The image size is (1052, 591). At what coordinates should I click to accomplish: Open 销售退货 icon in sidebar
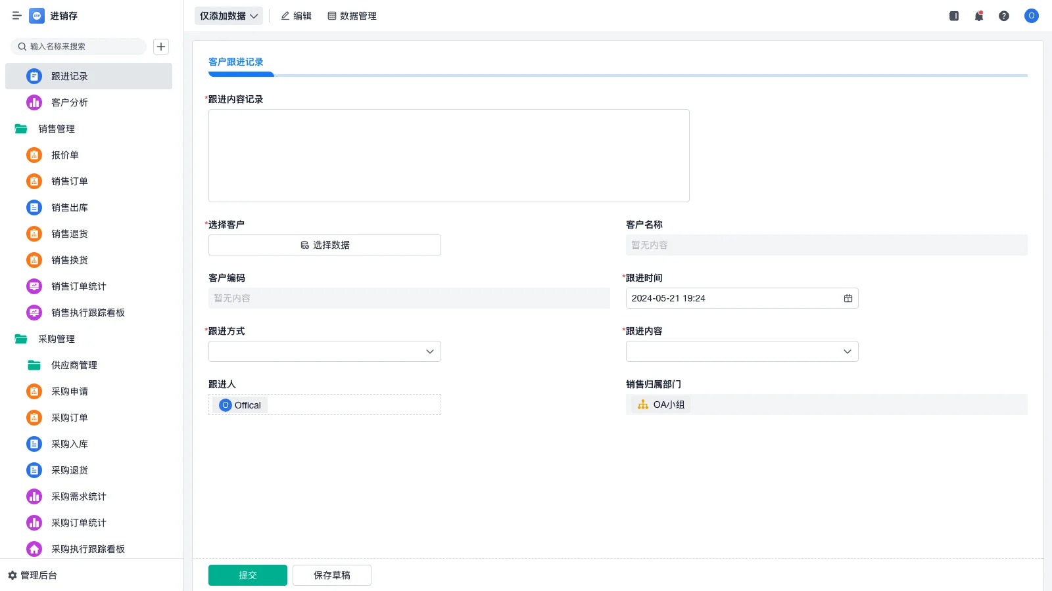point(34,234)
